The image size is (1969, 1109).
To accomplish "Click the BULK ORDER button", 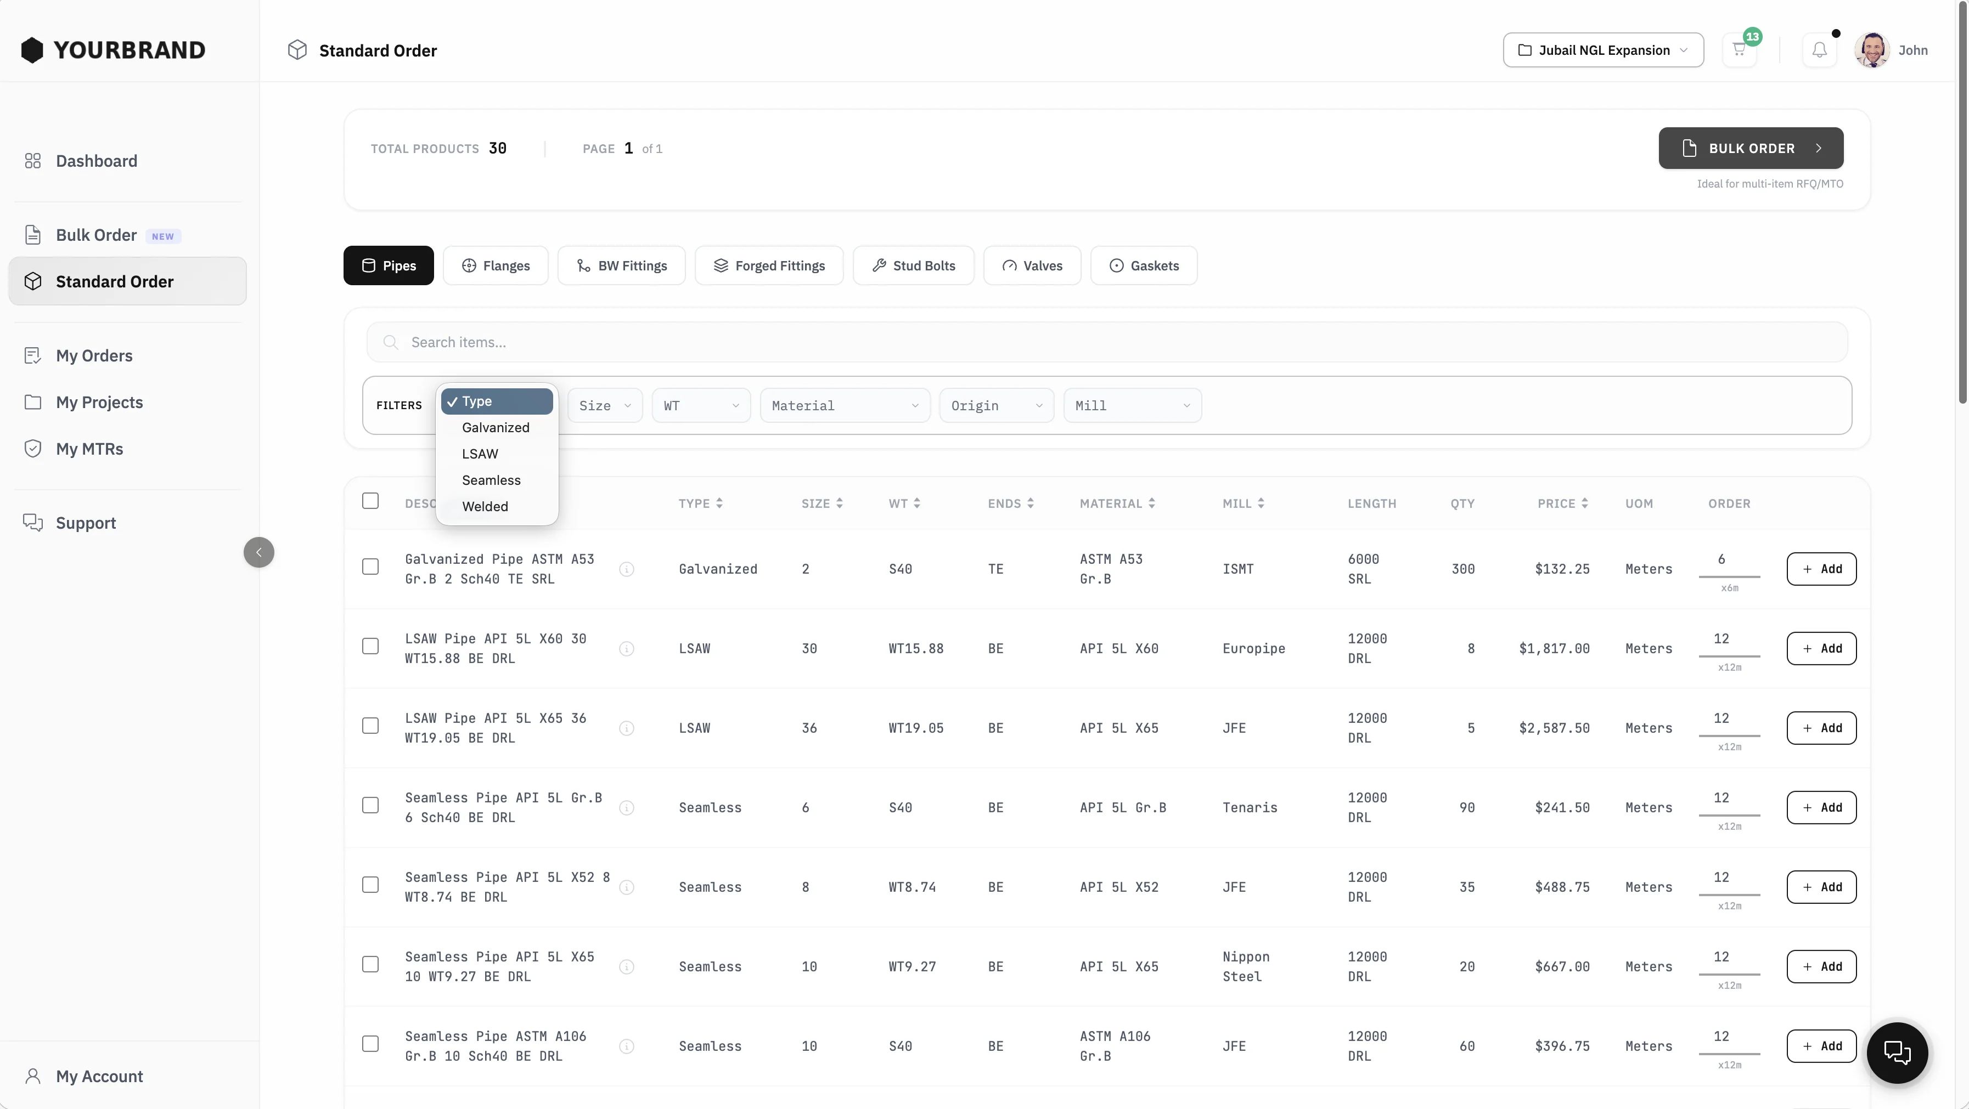I will point(1751,148).
